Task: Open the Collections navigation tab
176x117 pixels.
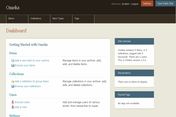Action: tap(35, 19)
